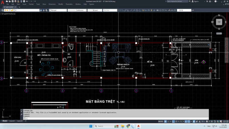Viewport: 229px width, 129px height.
Task: Switch to the Layout1 tab
Action: [12, 121]
